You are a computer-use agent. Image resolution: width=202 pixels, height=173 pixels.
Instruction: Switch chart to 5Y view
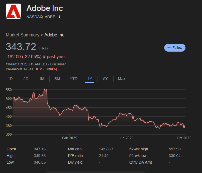click(x=106, y=79)
